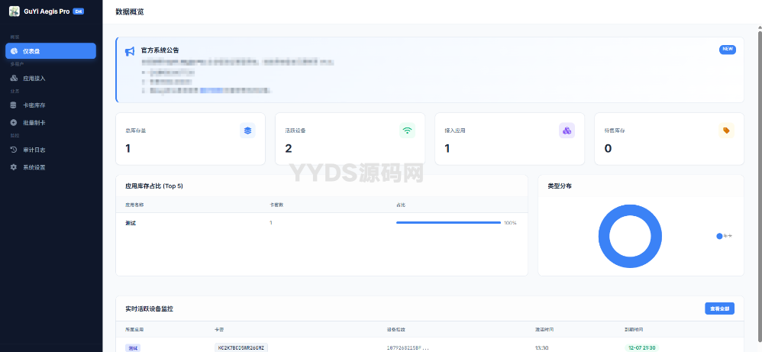Screen dimensions: 762x352
Task: Click the device fingerprint 1079268215BF...
Action: (x=408, y=348)
